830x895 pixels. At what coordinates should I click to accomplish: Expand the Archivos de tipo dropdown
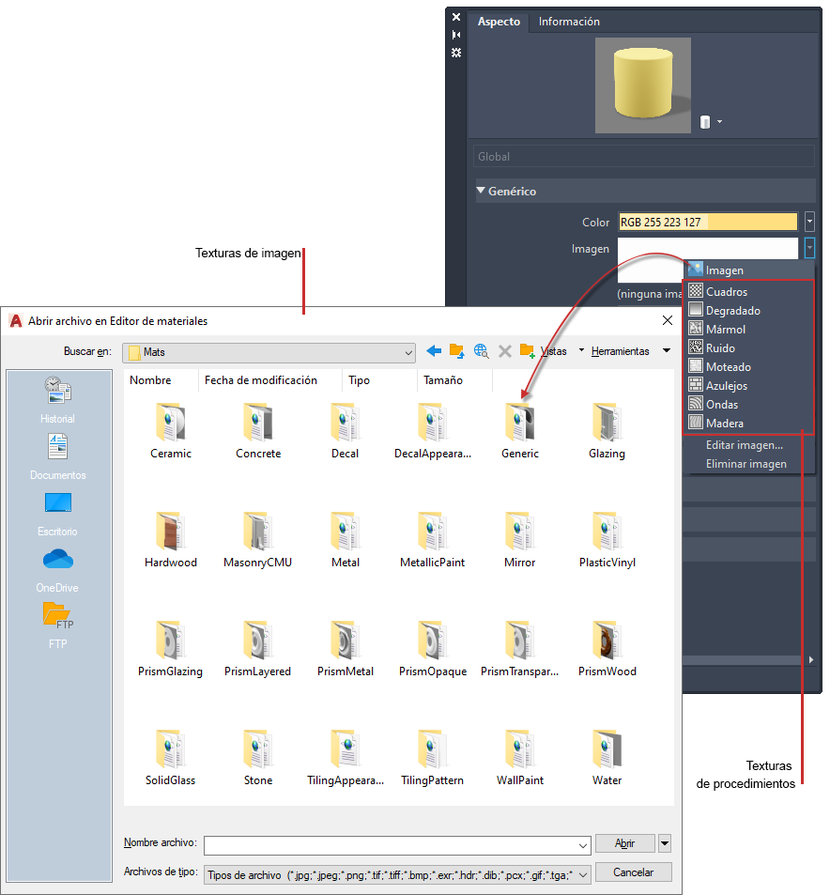click(583, 874)
